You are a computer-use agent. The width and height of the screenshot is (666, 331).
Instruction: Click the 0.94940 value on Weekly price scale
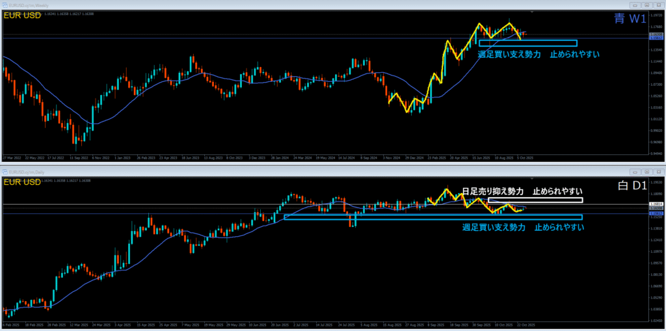pyautogui.click(x=656, y=154)
